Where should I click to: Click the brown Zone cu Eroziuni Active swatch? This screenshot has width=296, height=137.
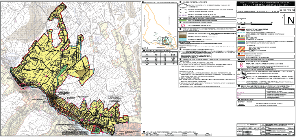pos(183,37)
